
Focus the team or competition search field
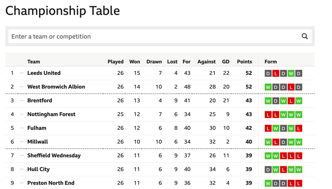coord(155,36)
